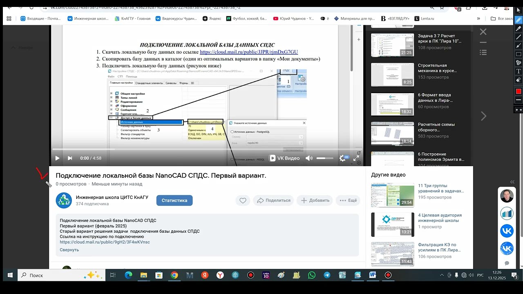The width and height of the screenshot is (523, 294).
Task: Expand hidden bookmarks chevron
Action: [479, 18]
